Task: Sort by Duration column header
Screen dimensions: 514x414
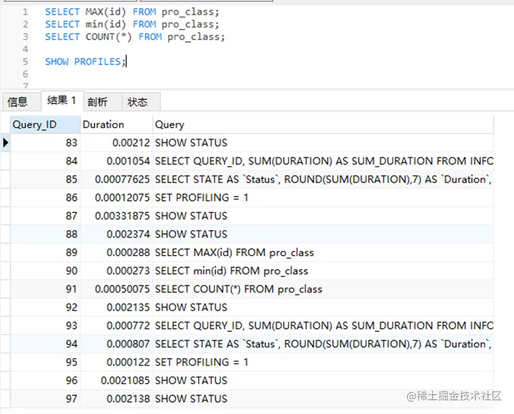Action: tap(116, 125)
